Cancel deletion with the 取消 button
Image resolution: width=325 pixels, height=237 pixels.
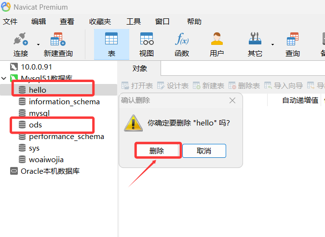coord(204,151)
